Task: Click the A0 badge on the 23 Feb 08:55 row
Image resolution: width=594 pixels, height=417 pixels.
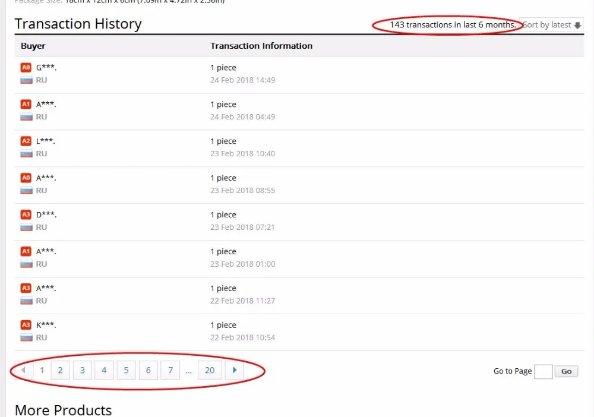Action: pyautogui.click(x=26, y=178)
